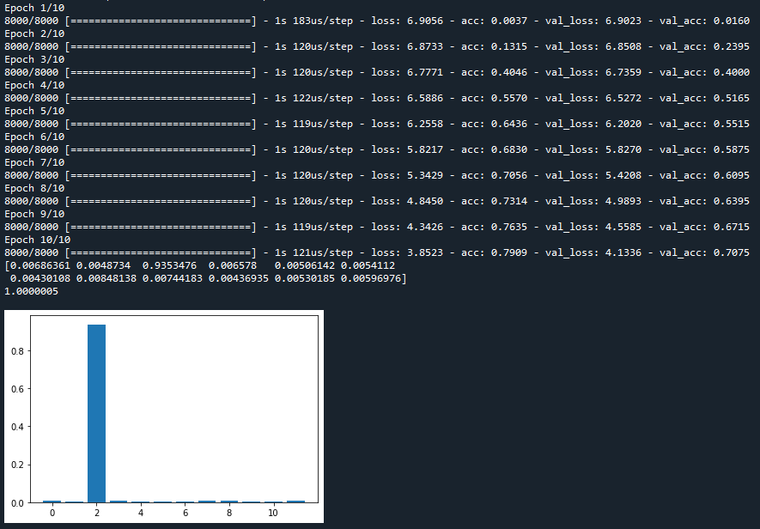Screen dimensions: 760x529
Task: Click the 'Epoch 10/10' line
Action: click(37, 240)
